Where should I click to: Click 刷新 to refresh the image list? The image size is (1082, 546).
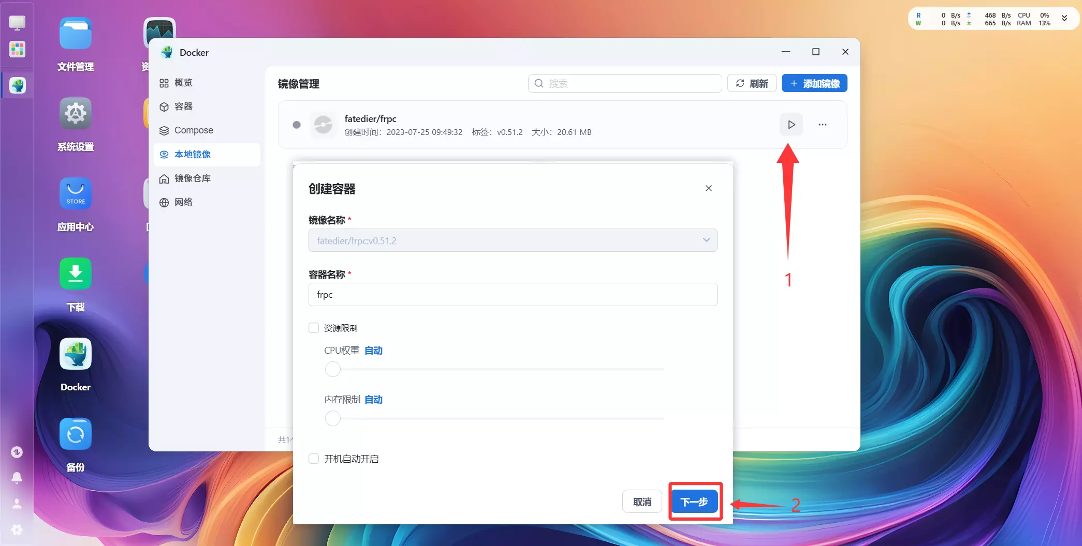752,83
